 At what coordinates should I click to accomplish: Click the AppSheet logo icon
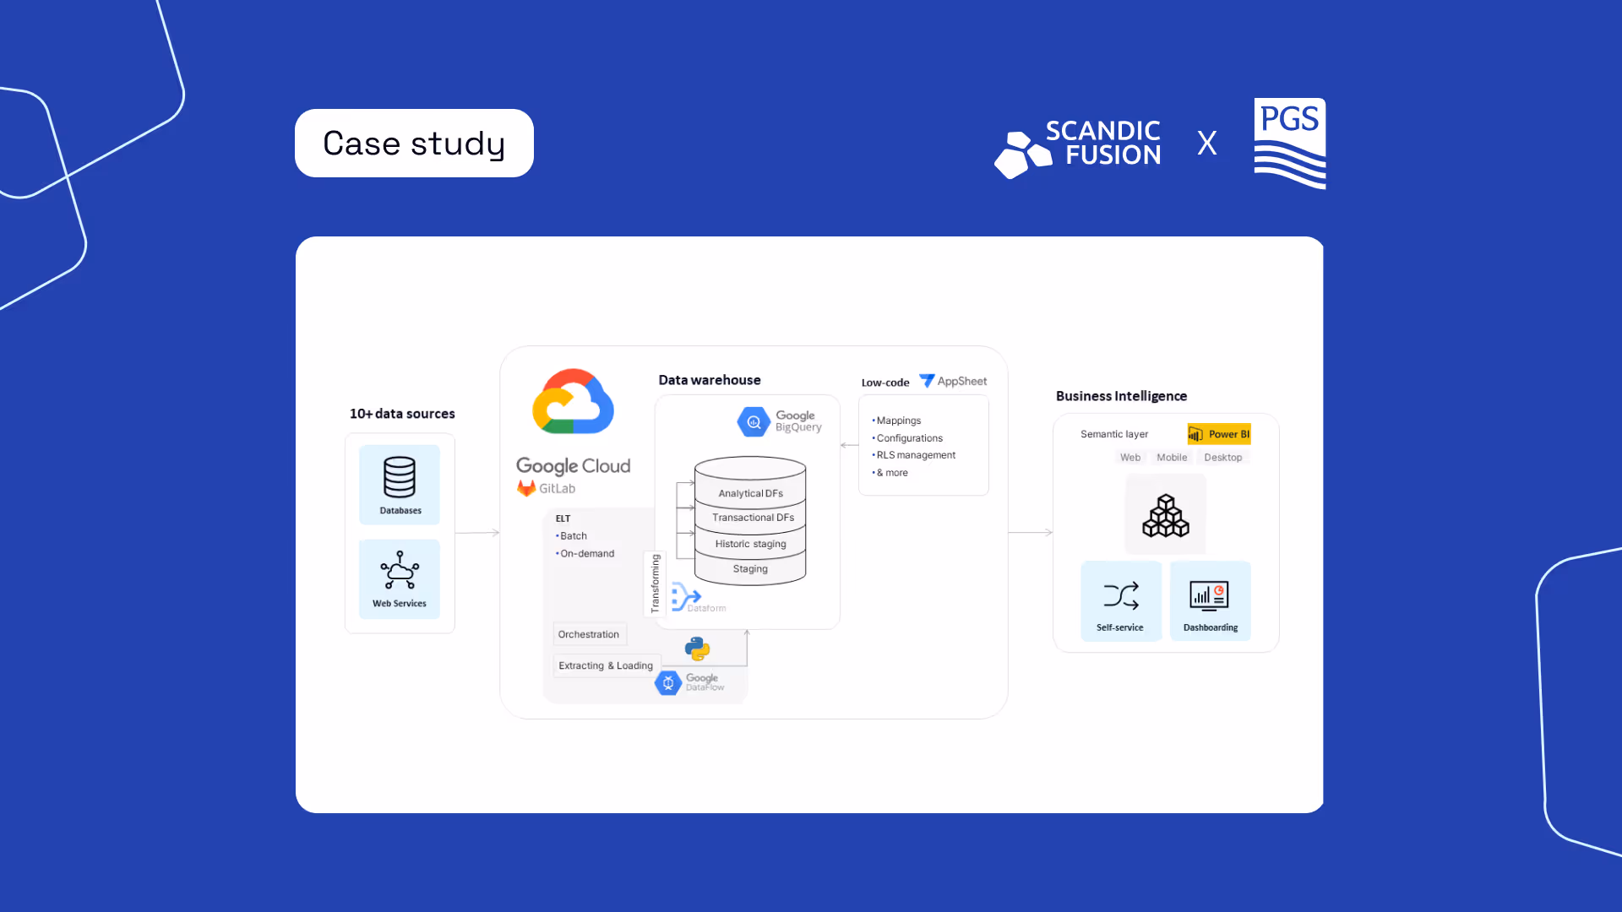927,381
